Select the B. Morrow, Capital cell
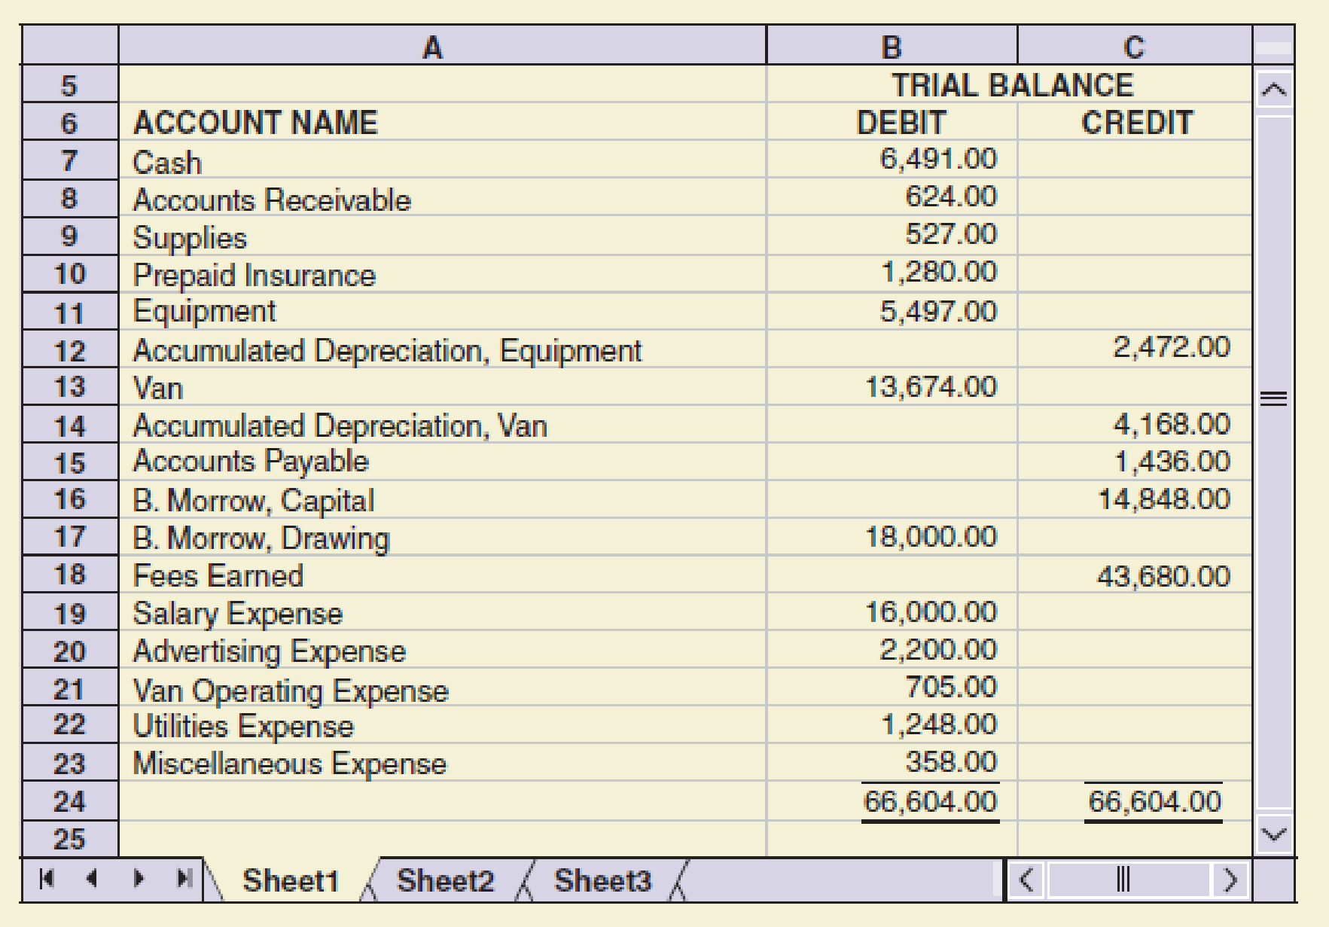 [x=442, y=499]
